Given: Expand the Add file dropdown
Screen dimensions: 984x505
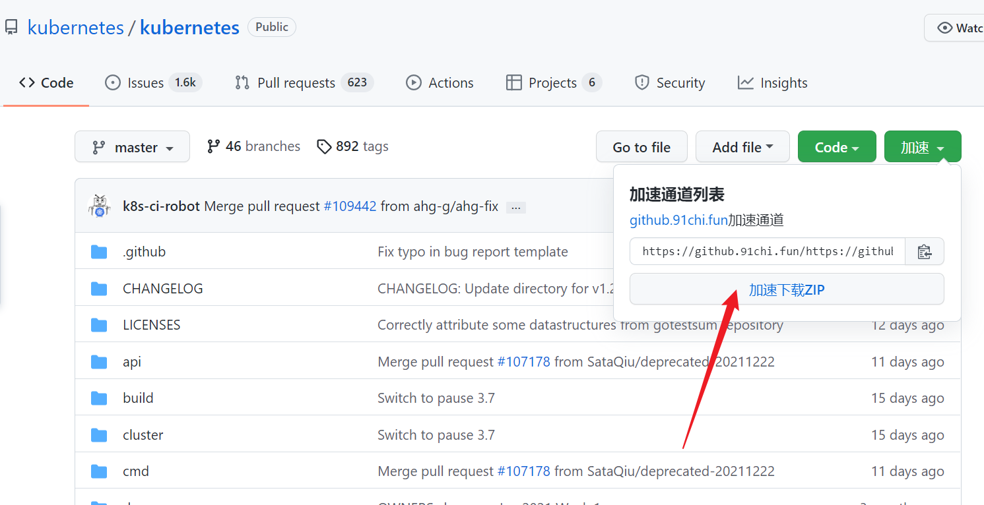Looking at the screenshot, I should (x=742, y=147).
